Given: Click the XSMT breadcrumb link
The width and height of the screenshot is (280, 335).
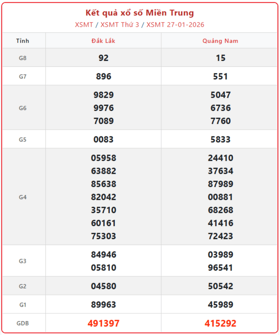Looking at the screenshot, I should [84, 24].
